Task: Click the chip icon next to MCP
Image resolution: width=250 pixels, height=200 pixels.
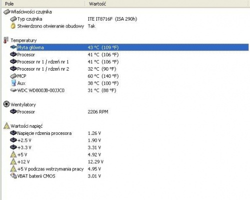Action: click(x=13, y=76)
